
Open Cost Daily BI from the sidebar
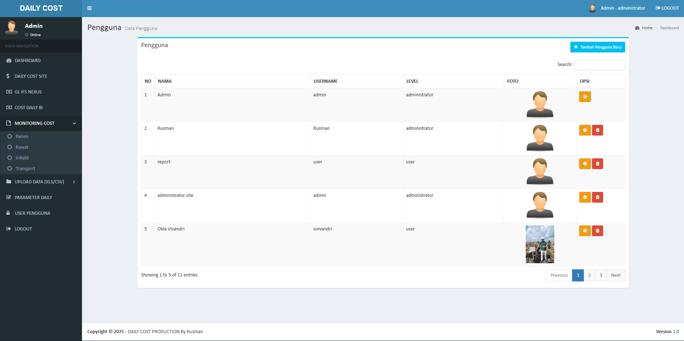pos(9,107)
